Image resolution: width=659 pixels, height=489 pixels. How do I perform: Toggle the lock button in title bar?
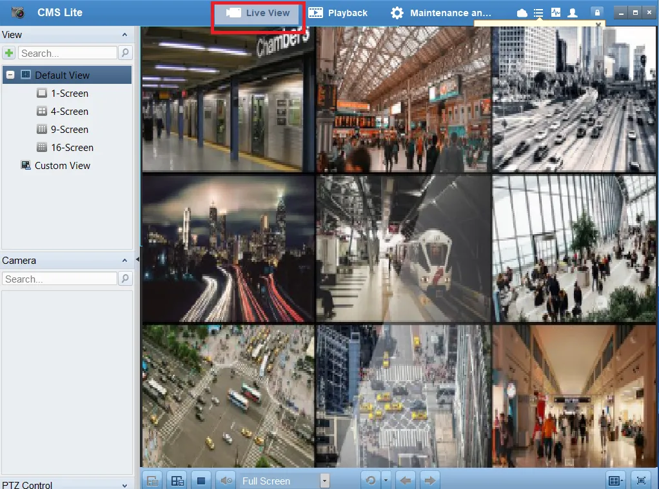tap(597, 13)
